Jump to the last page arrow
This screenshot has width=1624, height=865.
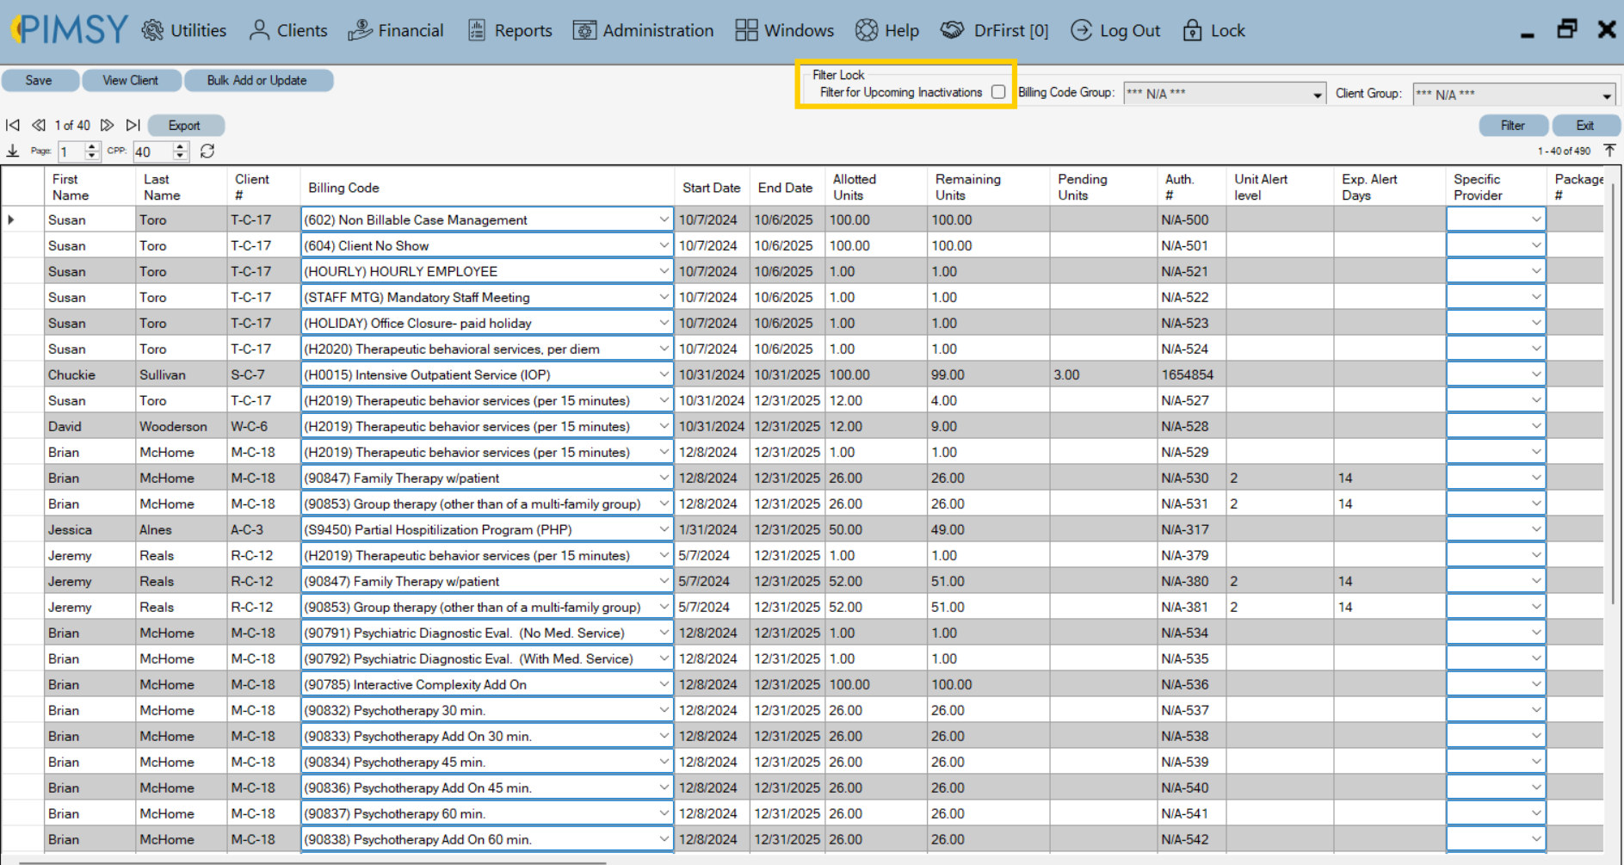click(133, 125)
